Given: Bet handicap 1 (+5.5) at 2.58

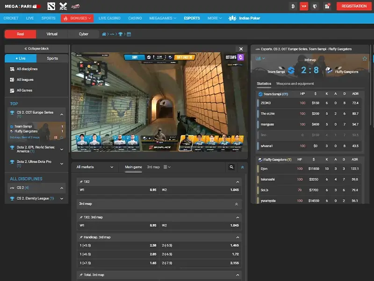Looking at the screenshot, I should pos(118,245).
